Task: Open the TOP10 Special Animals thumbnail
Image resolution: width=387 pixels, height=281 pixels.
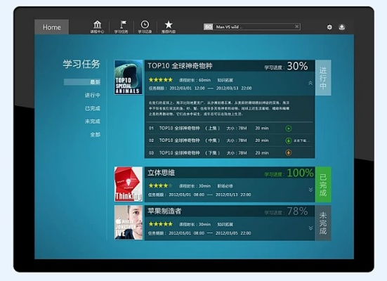Action: (129, 77)
